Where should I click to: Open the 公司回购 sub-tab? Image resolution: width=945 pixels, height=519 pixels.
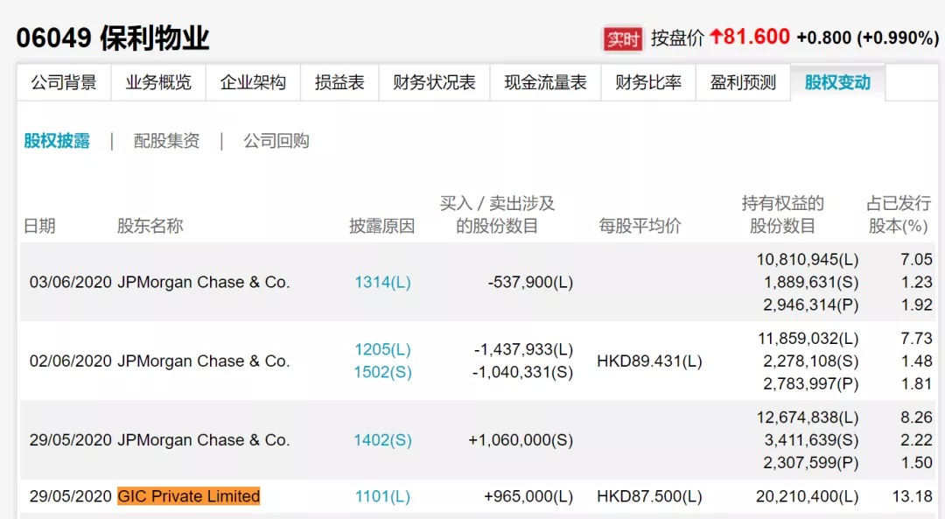click(276, 141)
